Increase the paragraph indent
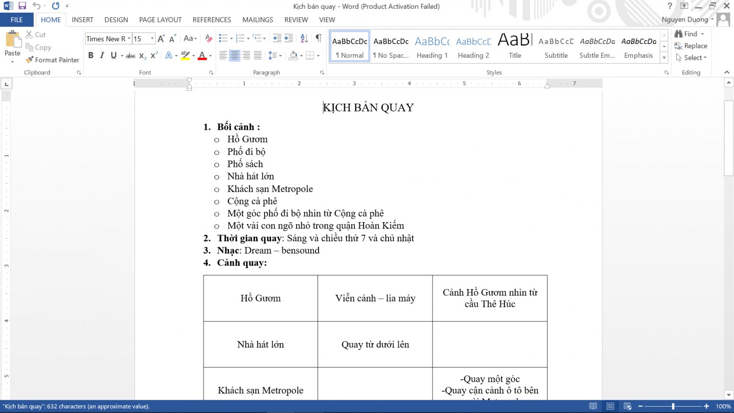 point(289,39)
